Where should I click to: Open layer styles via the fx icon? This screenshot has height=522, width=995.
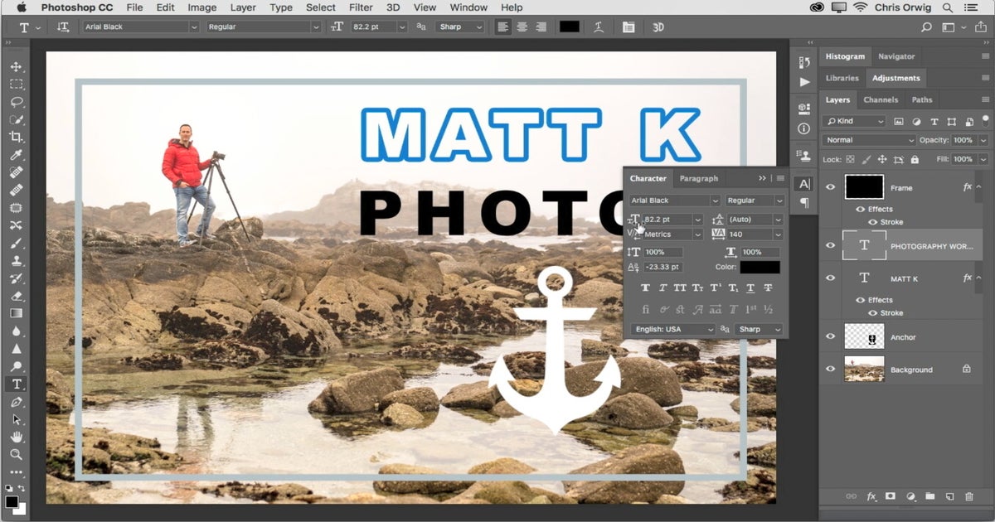871,496
